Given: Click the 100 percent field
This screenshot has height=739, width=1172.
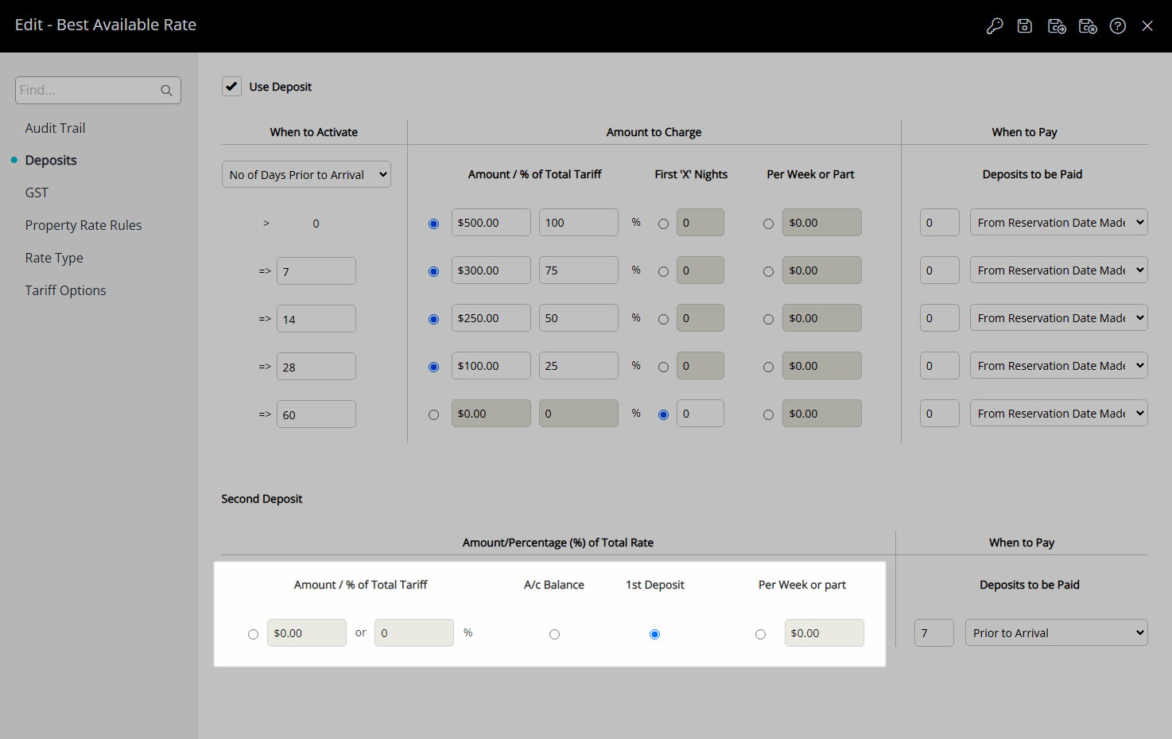Looking at the screenshot, I should (579, 222).
